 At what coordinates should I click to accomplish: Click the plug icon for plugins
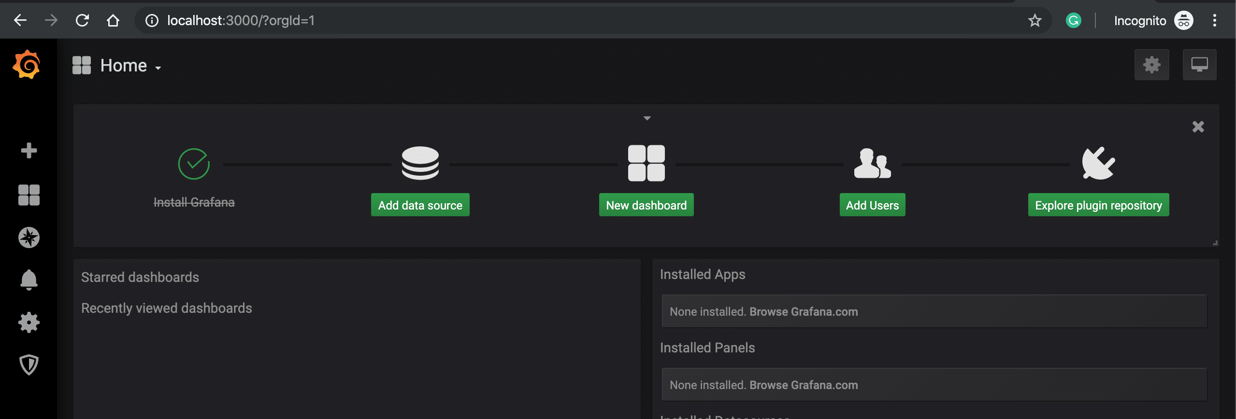[1098, 163]
